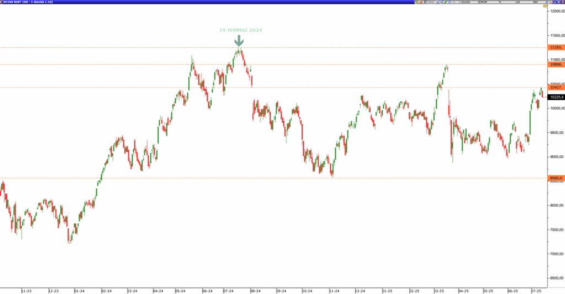Click the orange 10898 price level label
Screen dimensions: 565x294
[556, 65]
